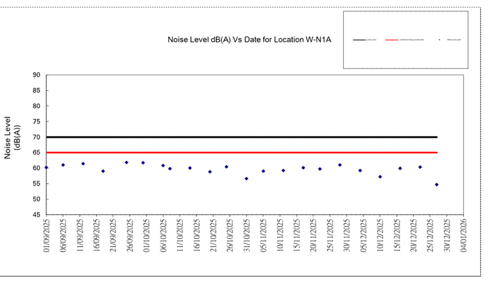The image size is (488, 285).
Task: Click the data point at 10/12/2025
Action: 380,176
